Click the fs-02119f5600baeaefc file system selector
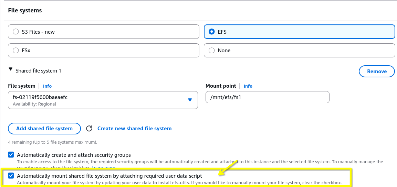 (x=103, y=100)
